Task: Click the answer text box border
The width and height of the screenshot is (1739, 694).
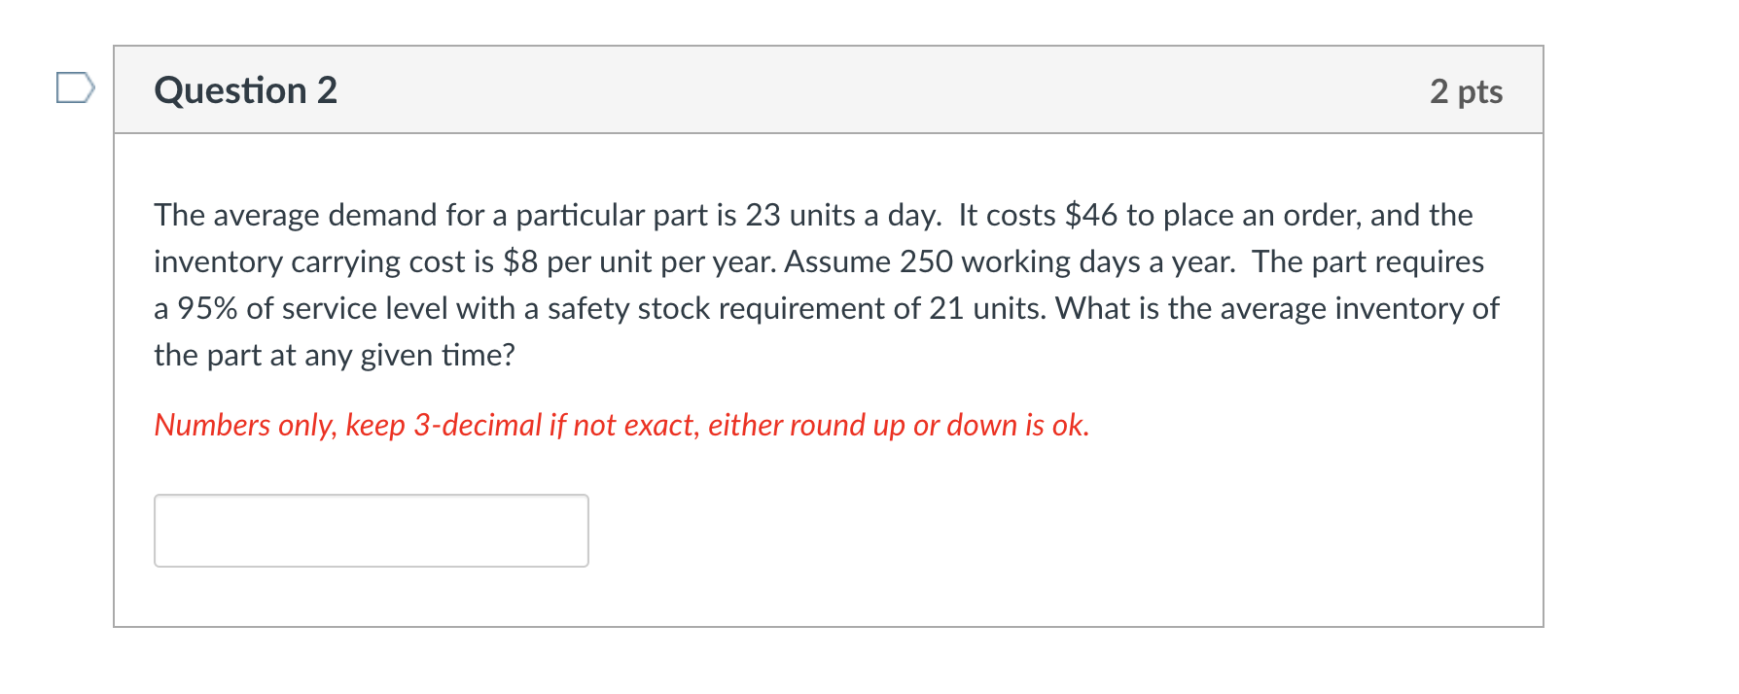Action: (370, 497)
